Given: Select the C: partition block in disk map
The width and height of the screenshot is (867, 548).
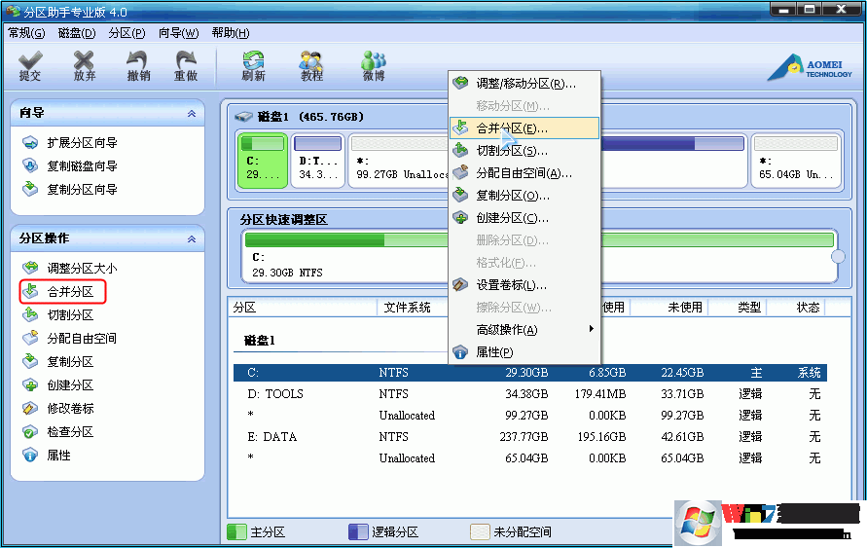Looking at the screenshot, I should tap(263, 161).
